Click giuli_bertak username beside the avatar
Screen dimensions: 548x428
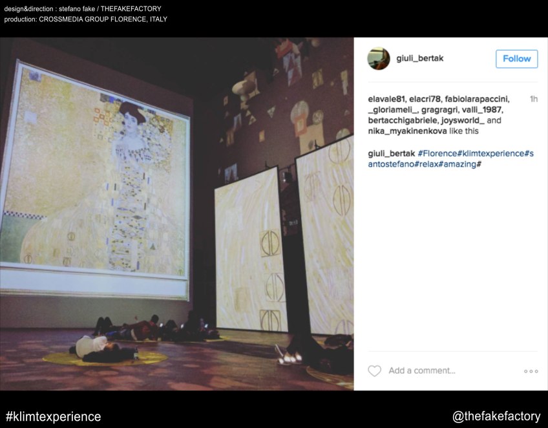tap(420, 59)
